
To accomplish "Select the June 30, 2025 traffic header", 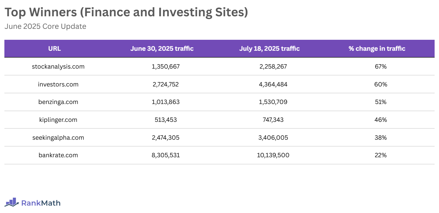I will (162, 49).
